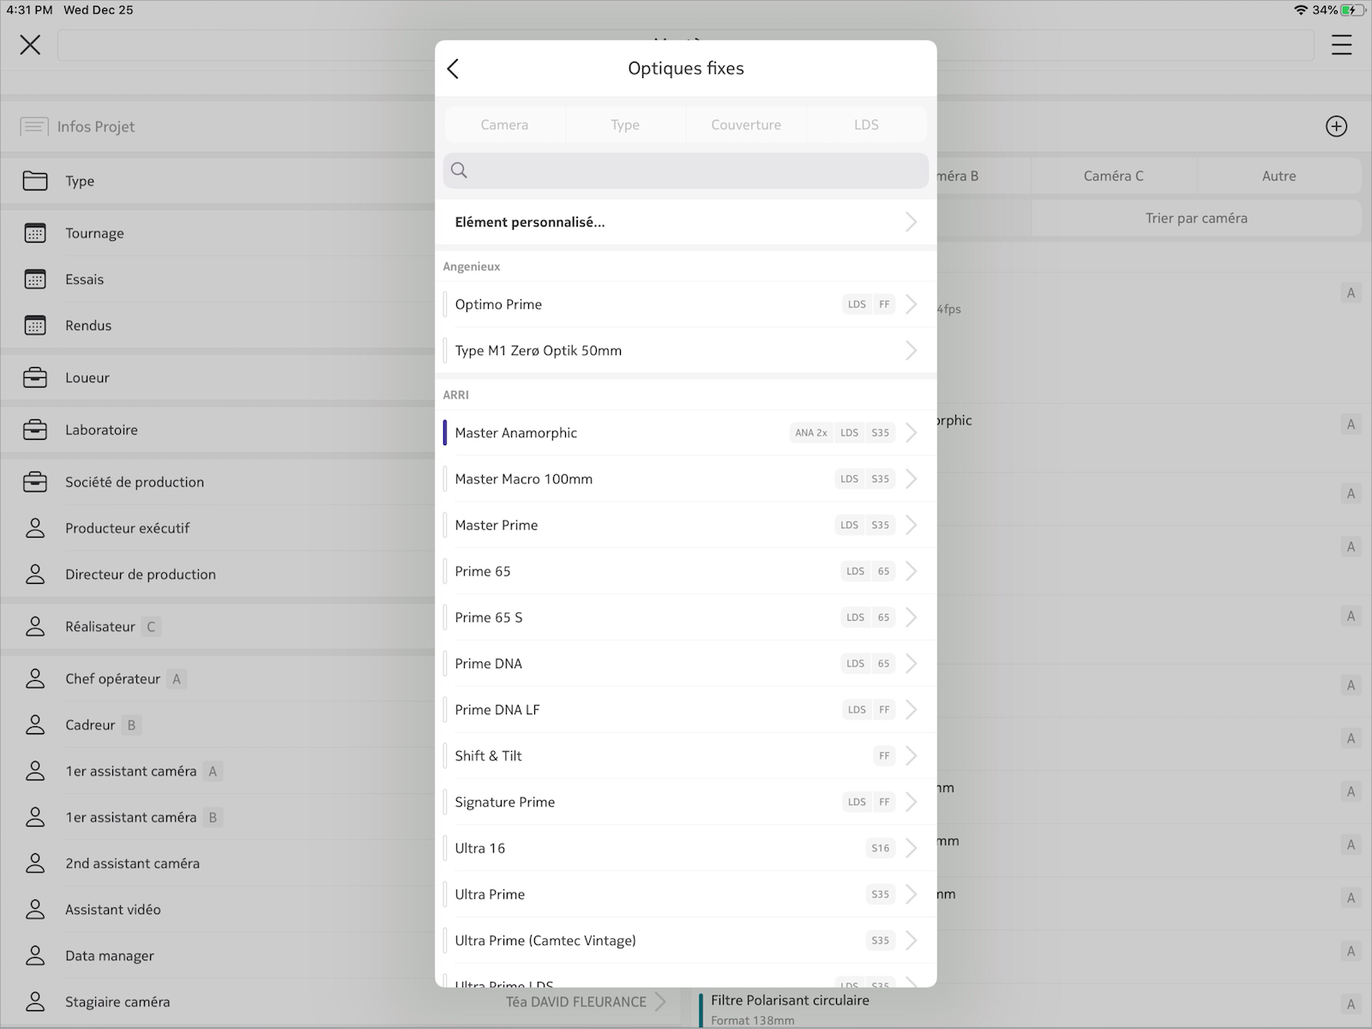Click the person icon beside Assistant vidéo
Image resolution: width=1372 pixels, height=1029 pixels.
point(35,910)
